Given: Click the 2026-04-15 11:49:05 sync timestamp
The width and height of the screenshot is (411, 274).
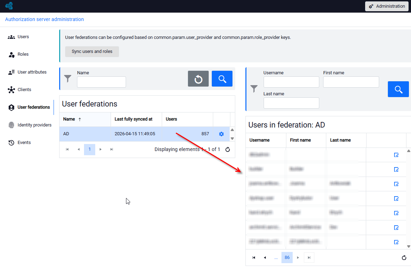Looking at the screenshot, I should pyautogui.click(x=135, y=134).
